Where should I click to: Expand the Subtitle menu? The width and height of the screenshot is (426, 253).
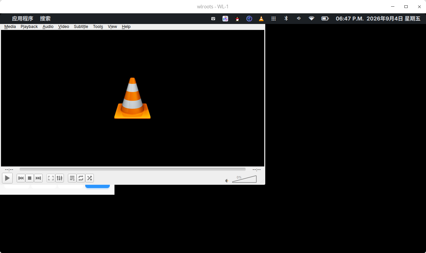[81, 27]
